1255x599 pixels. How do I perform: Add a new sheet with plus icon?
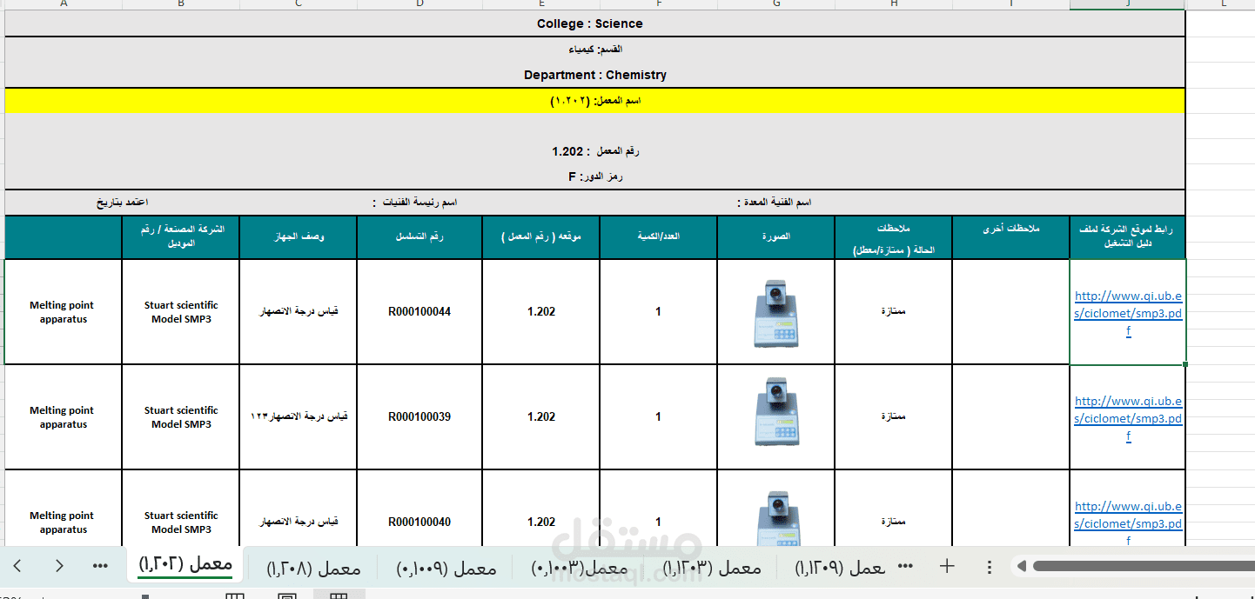coord(948,566)
